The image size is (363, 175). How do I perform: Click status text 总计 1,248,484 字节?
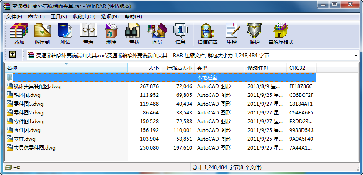click(215, 167)
